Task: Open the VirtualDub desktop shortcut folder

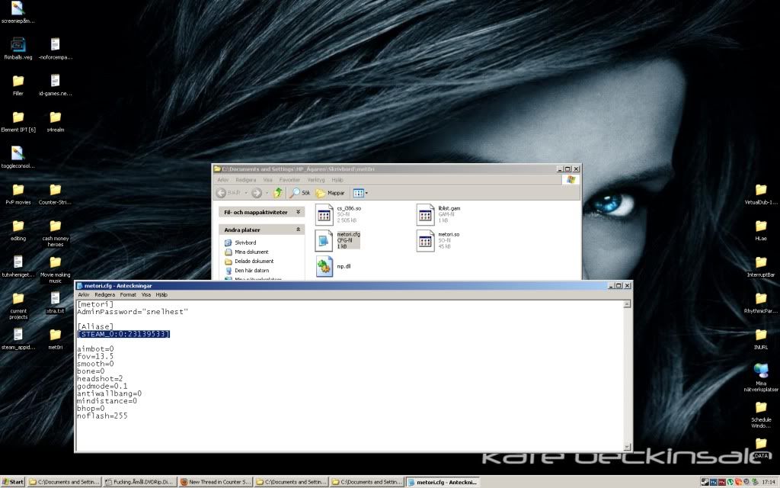Action: (760, 190)
